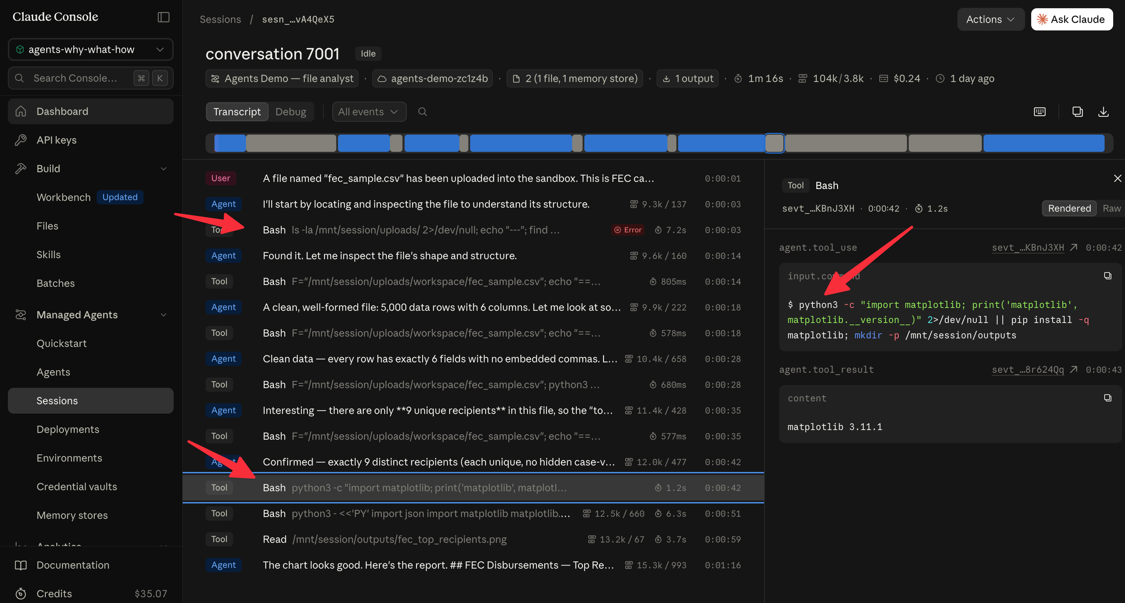Click the first blue timeline segment
Screen dimensions: 1125x603
click(x=230, y=143)
